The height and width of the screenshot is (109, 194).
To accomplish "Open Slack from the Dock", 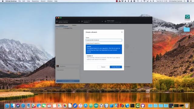I will click(34, 106).
